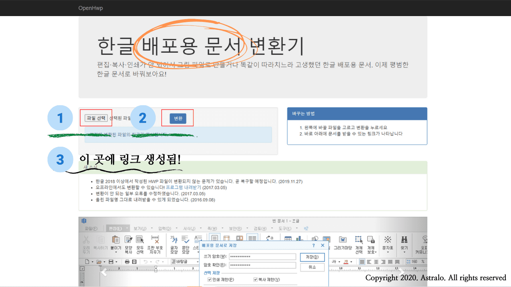The height and width of the screenshot is (287, 511).
Task: Click 취소 cancel button in the dialog
Action: (x=312, y=267)
